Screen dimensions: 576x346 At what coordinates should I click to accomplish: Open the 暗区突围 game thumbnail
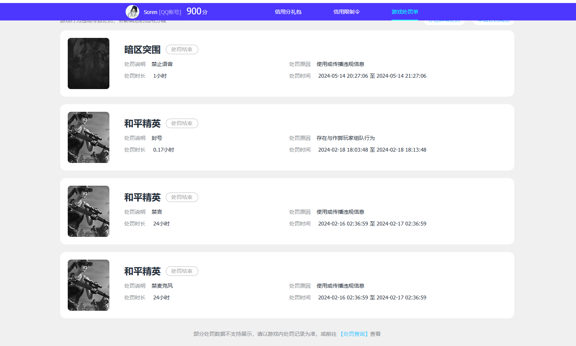click(89, 63)
